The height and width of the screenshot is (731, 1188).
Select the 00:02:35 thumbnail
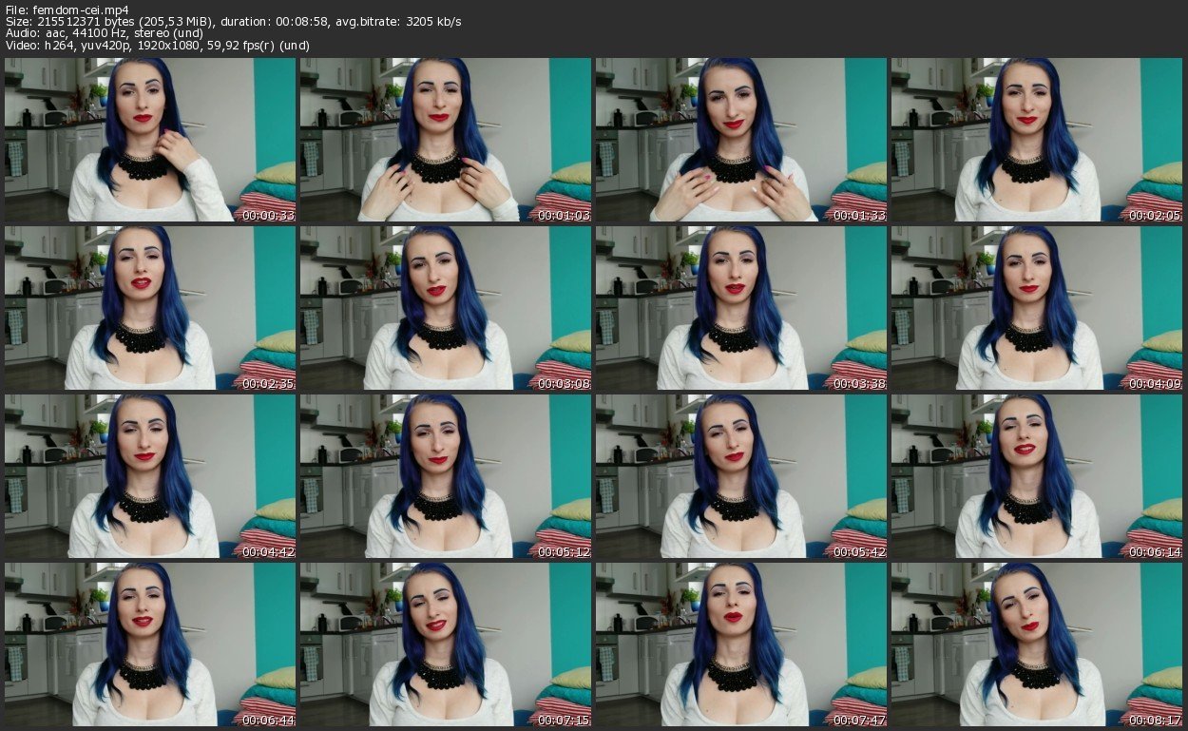pyautogui.click(x=150, y=308)
